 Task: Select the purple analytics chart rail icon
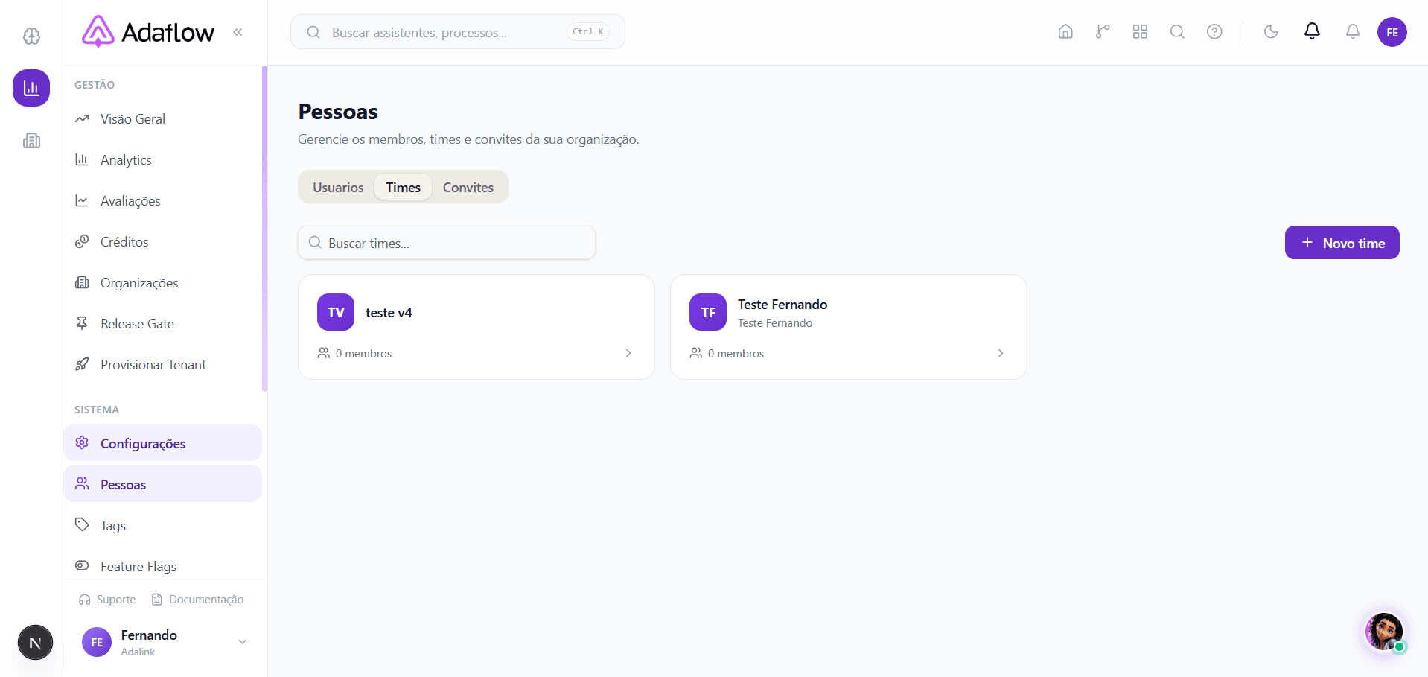[31, 88]
